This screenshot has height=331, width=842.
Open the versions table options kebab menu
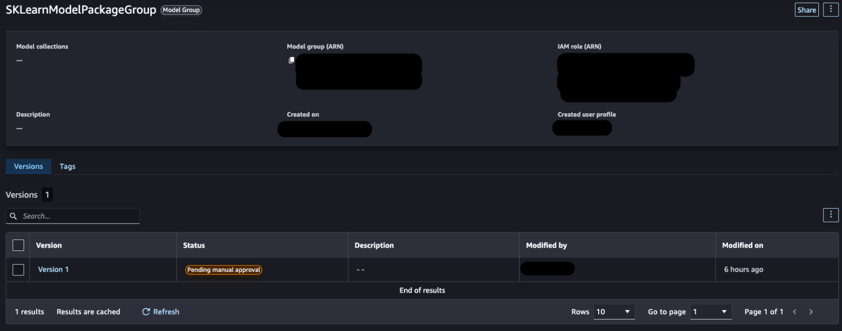(830, 215)
